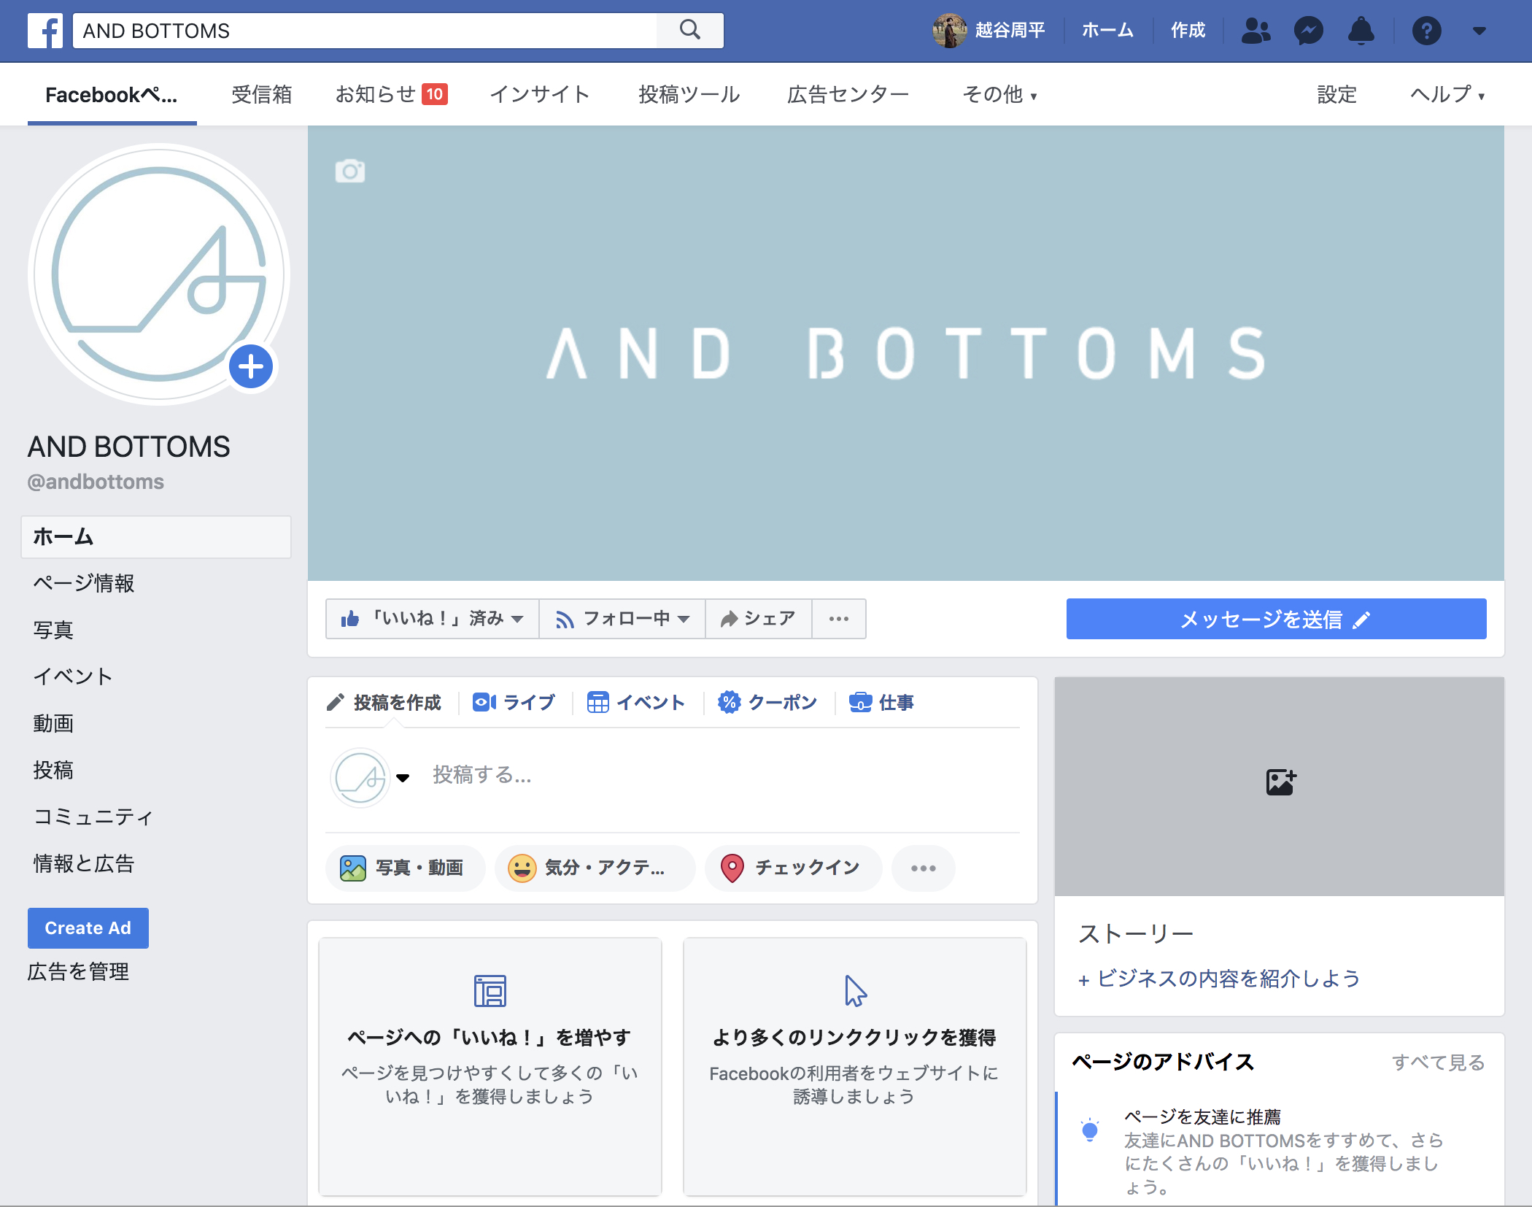
Task: Click the ライブ video icon
Action: tap(484, 702)
